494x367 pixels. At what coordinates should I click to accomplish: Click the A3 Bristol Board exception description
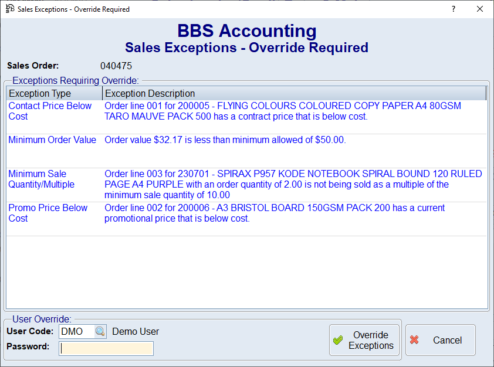pyautogui.click(x=275, y=213)
